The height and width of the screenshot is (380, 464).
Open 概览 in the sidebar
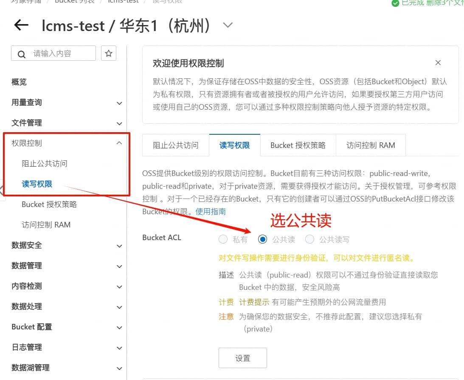(x=19, y=82)
